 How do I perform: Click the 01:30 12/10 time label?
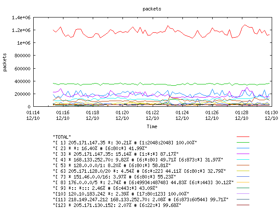[271, 115]
